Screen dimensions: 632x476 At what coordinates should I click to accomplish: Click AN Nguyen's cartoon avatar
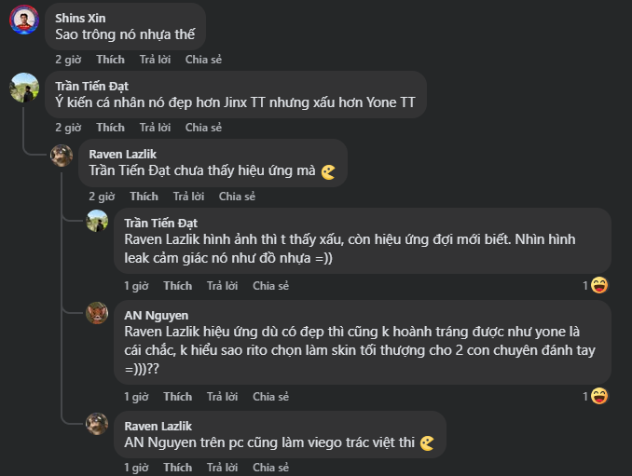[x=97, y=312]
